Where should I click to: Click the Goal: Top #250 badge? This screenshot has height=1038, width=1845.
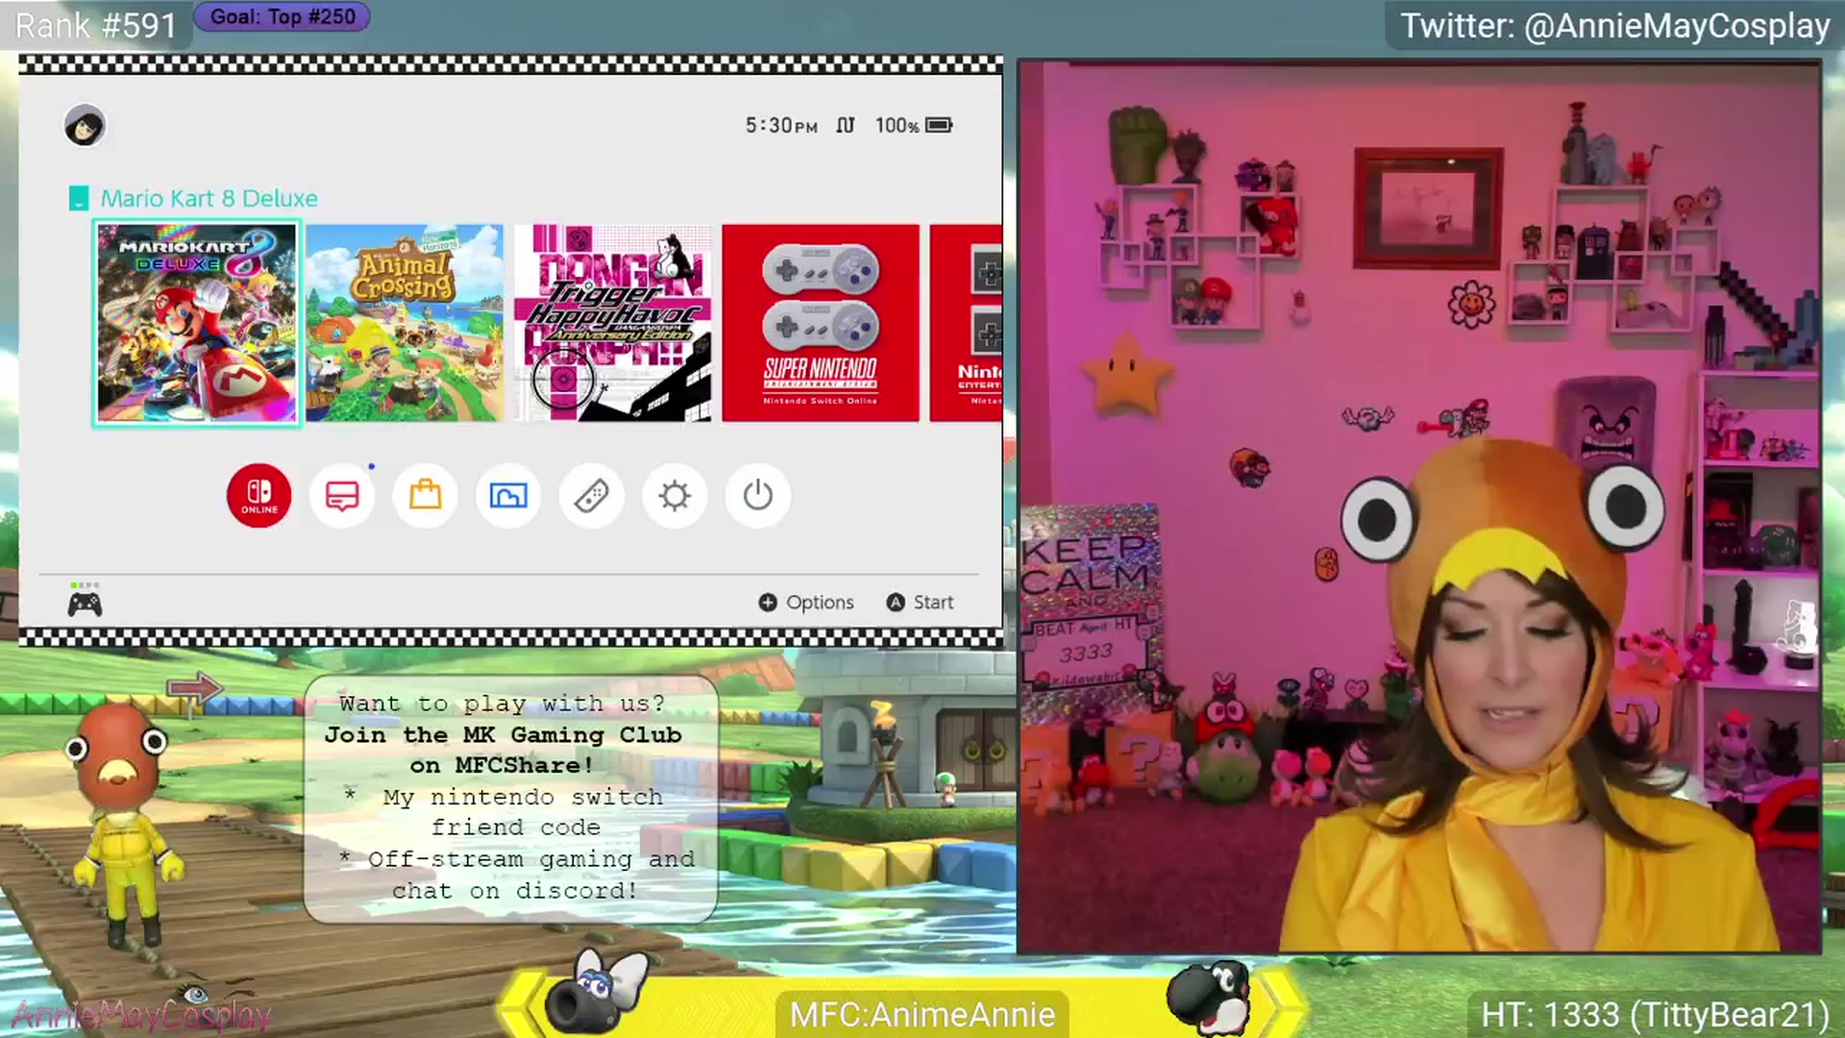283,16
